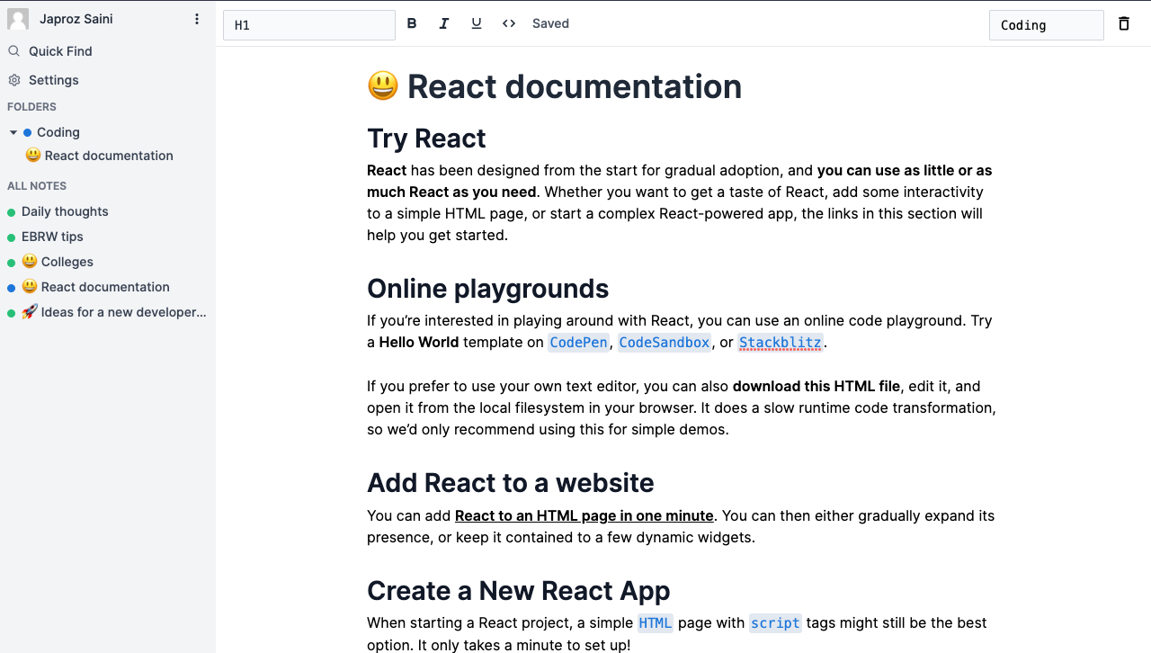Click the script inline code

775,622
